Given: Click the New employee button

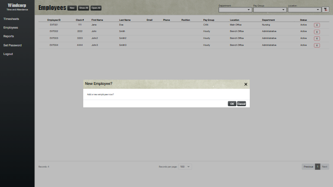Looking at the screenshot, I should [72, 8].
